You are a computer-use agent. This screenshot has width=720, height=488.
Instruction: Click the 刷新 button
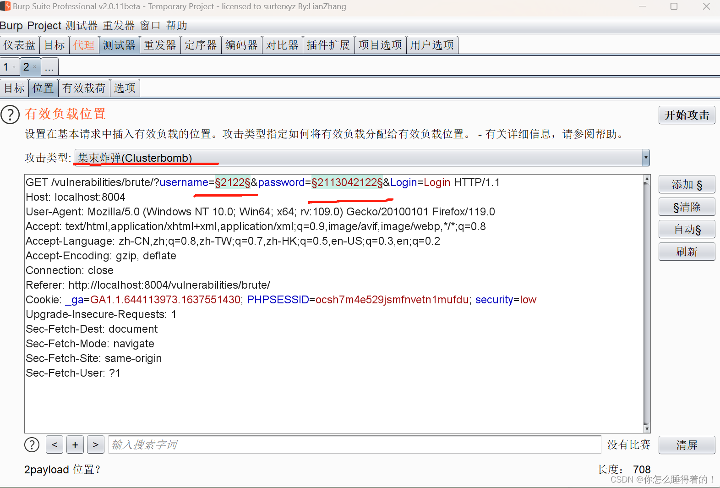coord(687,252)
